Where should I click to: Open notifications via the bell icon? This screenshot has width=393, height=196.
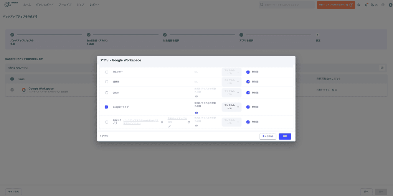366,5
